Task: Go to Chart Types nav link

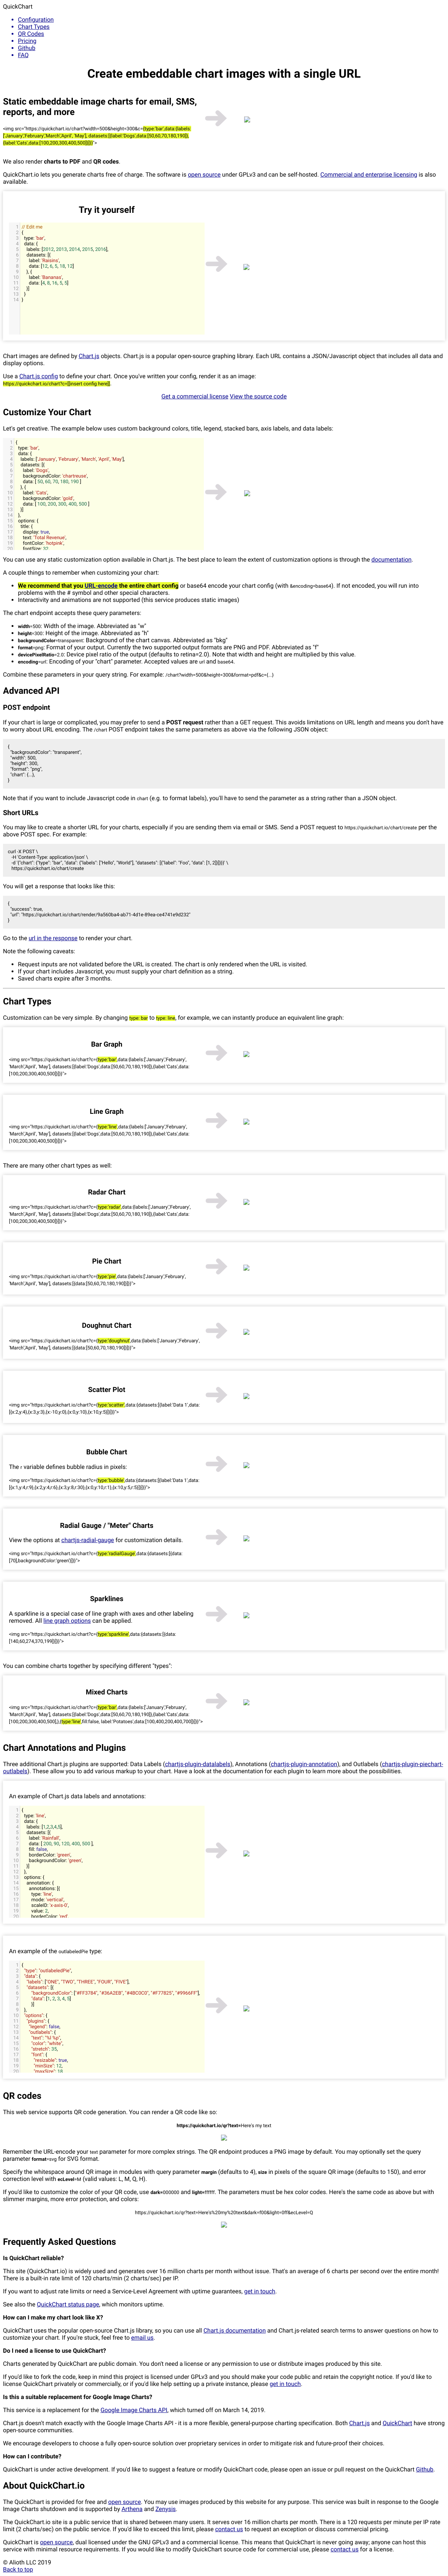Action: (33, 27)
